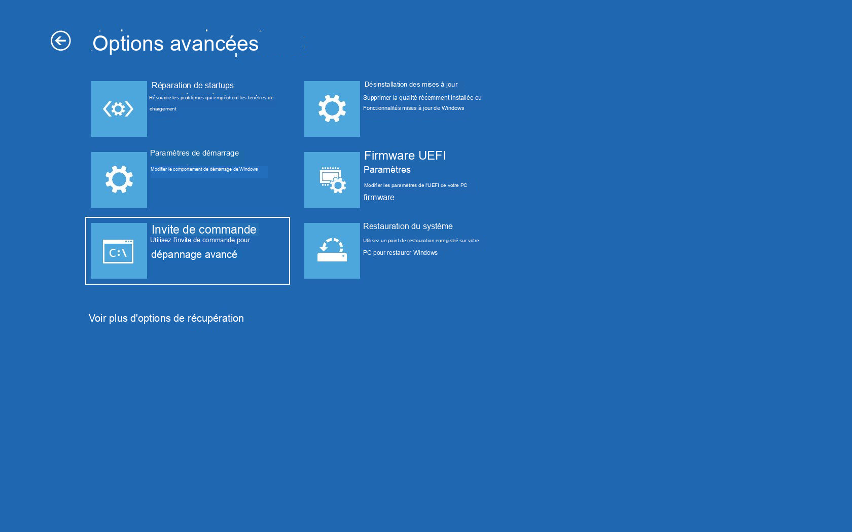Select the Désinstallation des mises à jour title
This screenshot has width=852, height=532.
[411, 85]
